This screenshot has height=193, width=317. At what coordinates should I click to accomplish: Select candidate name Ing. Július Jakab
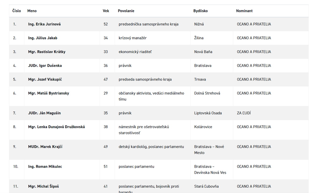pyautogui.click(x=42, y=38)
